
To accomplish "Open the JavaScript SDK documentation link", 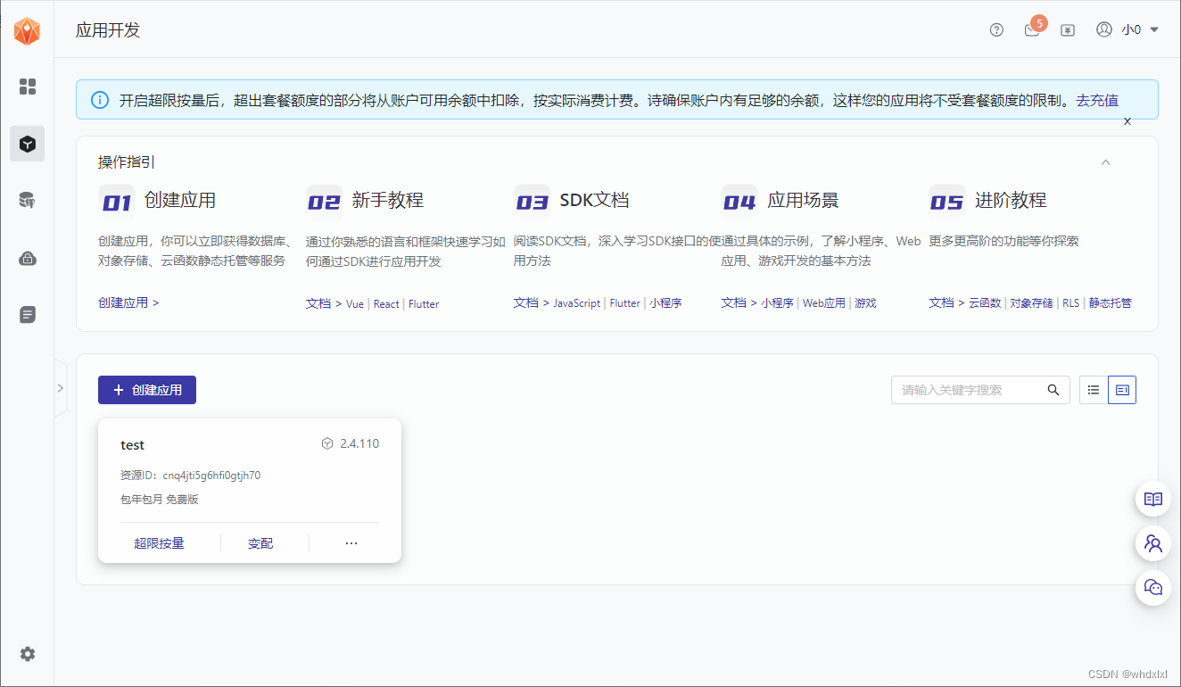I will (x=576, y=302).
